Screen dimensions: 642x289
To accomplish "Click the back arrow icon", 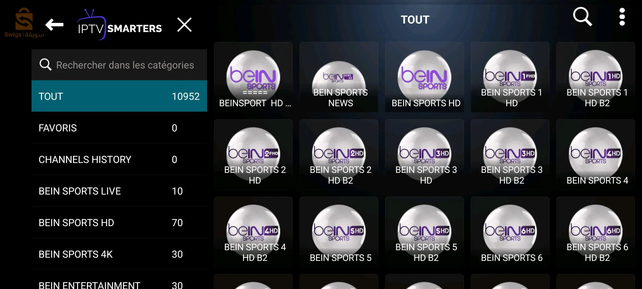I will pos(54,25).
